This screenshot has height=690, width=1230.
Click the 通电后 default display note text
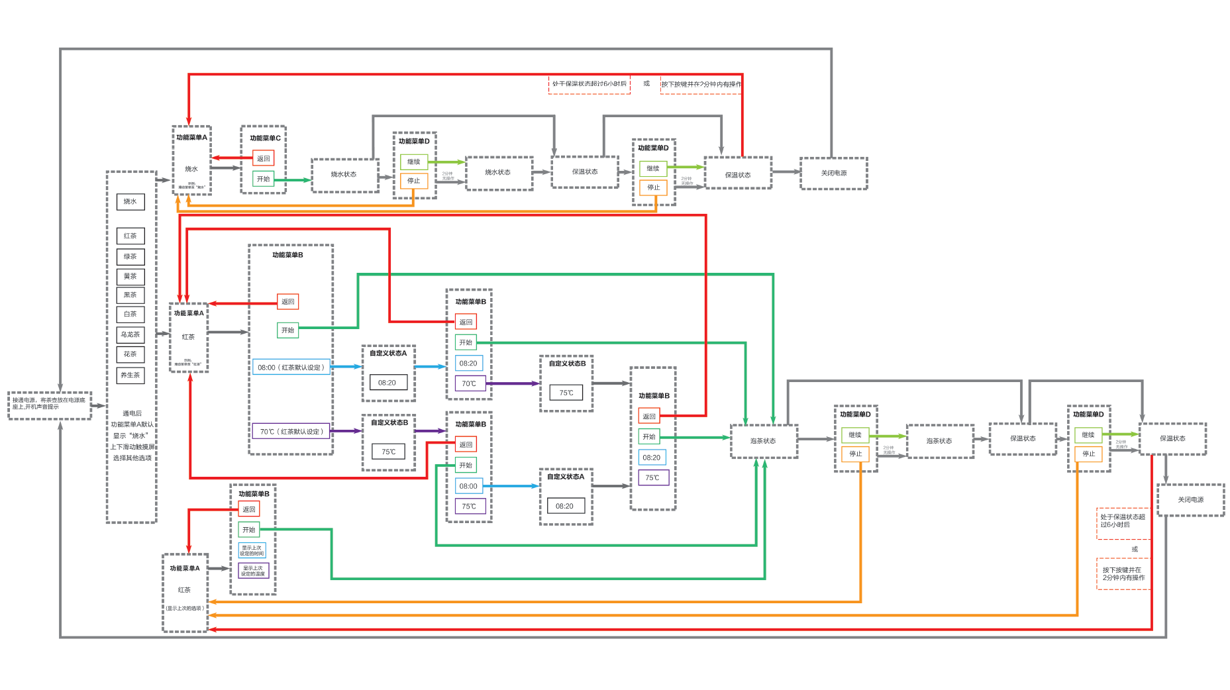(132, 436)
